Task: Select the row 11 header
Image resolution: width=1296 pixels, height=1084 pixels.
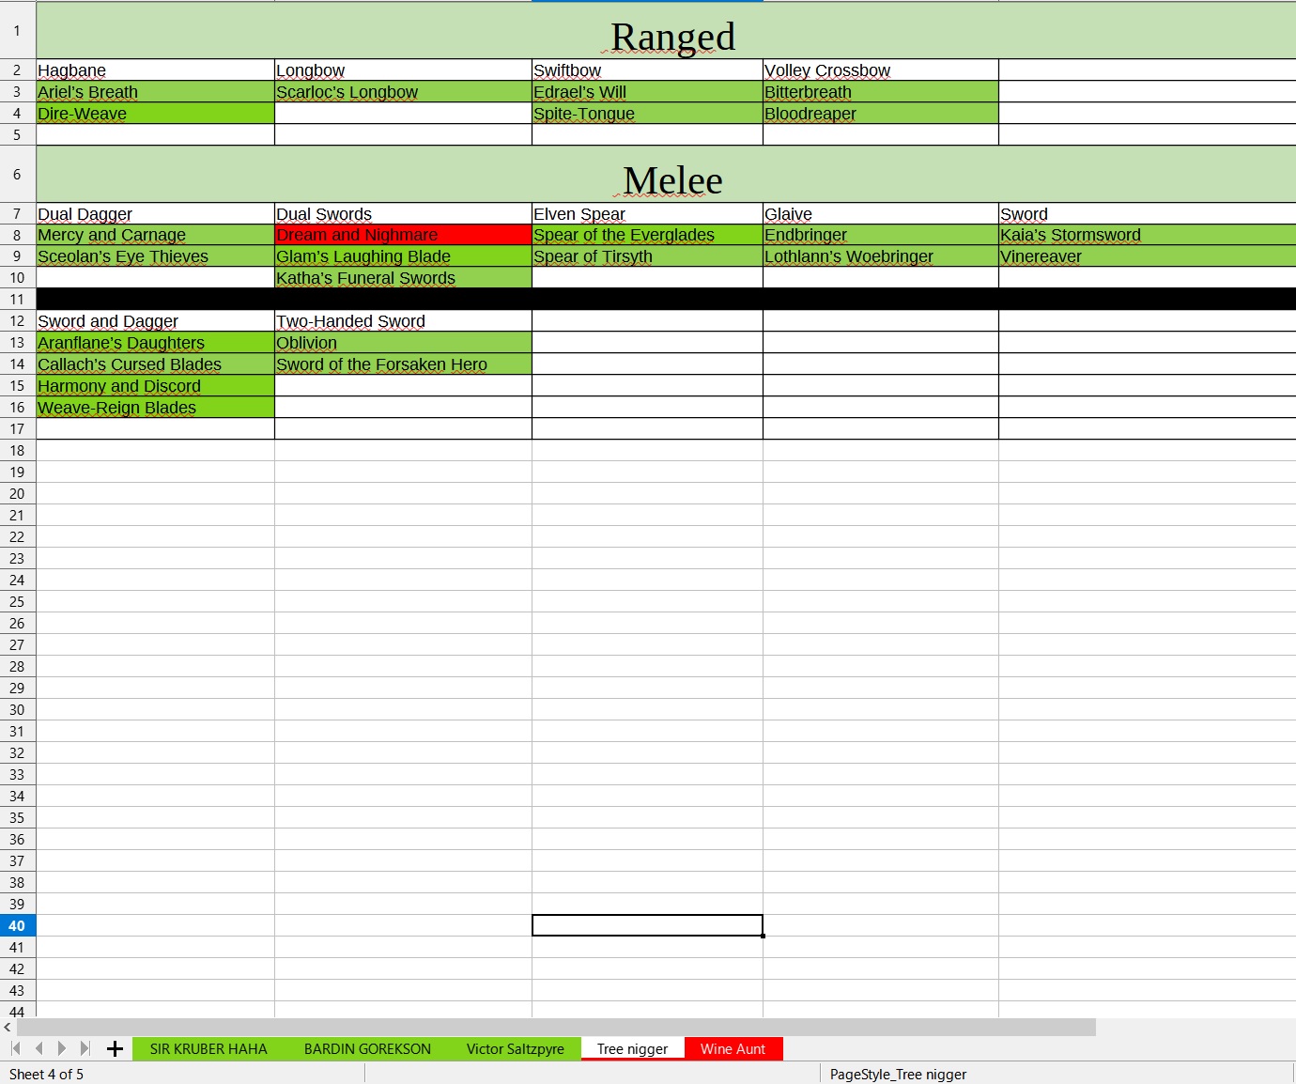Action: pos(17,300)
